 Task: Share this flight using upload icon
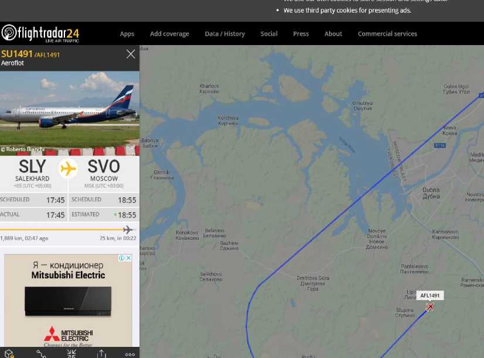click(x=101, y=354)
